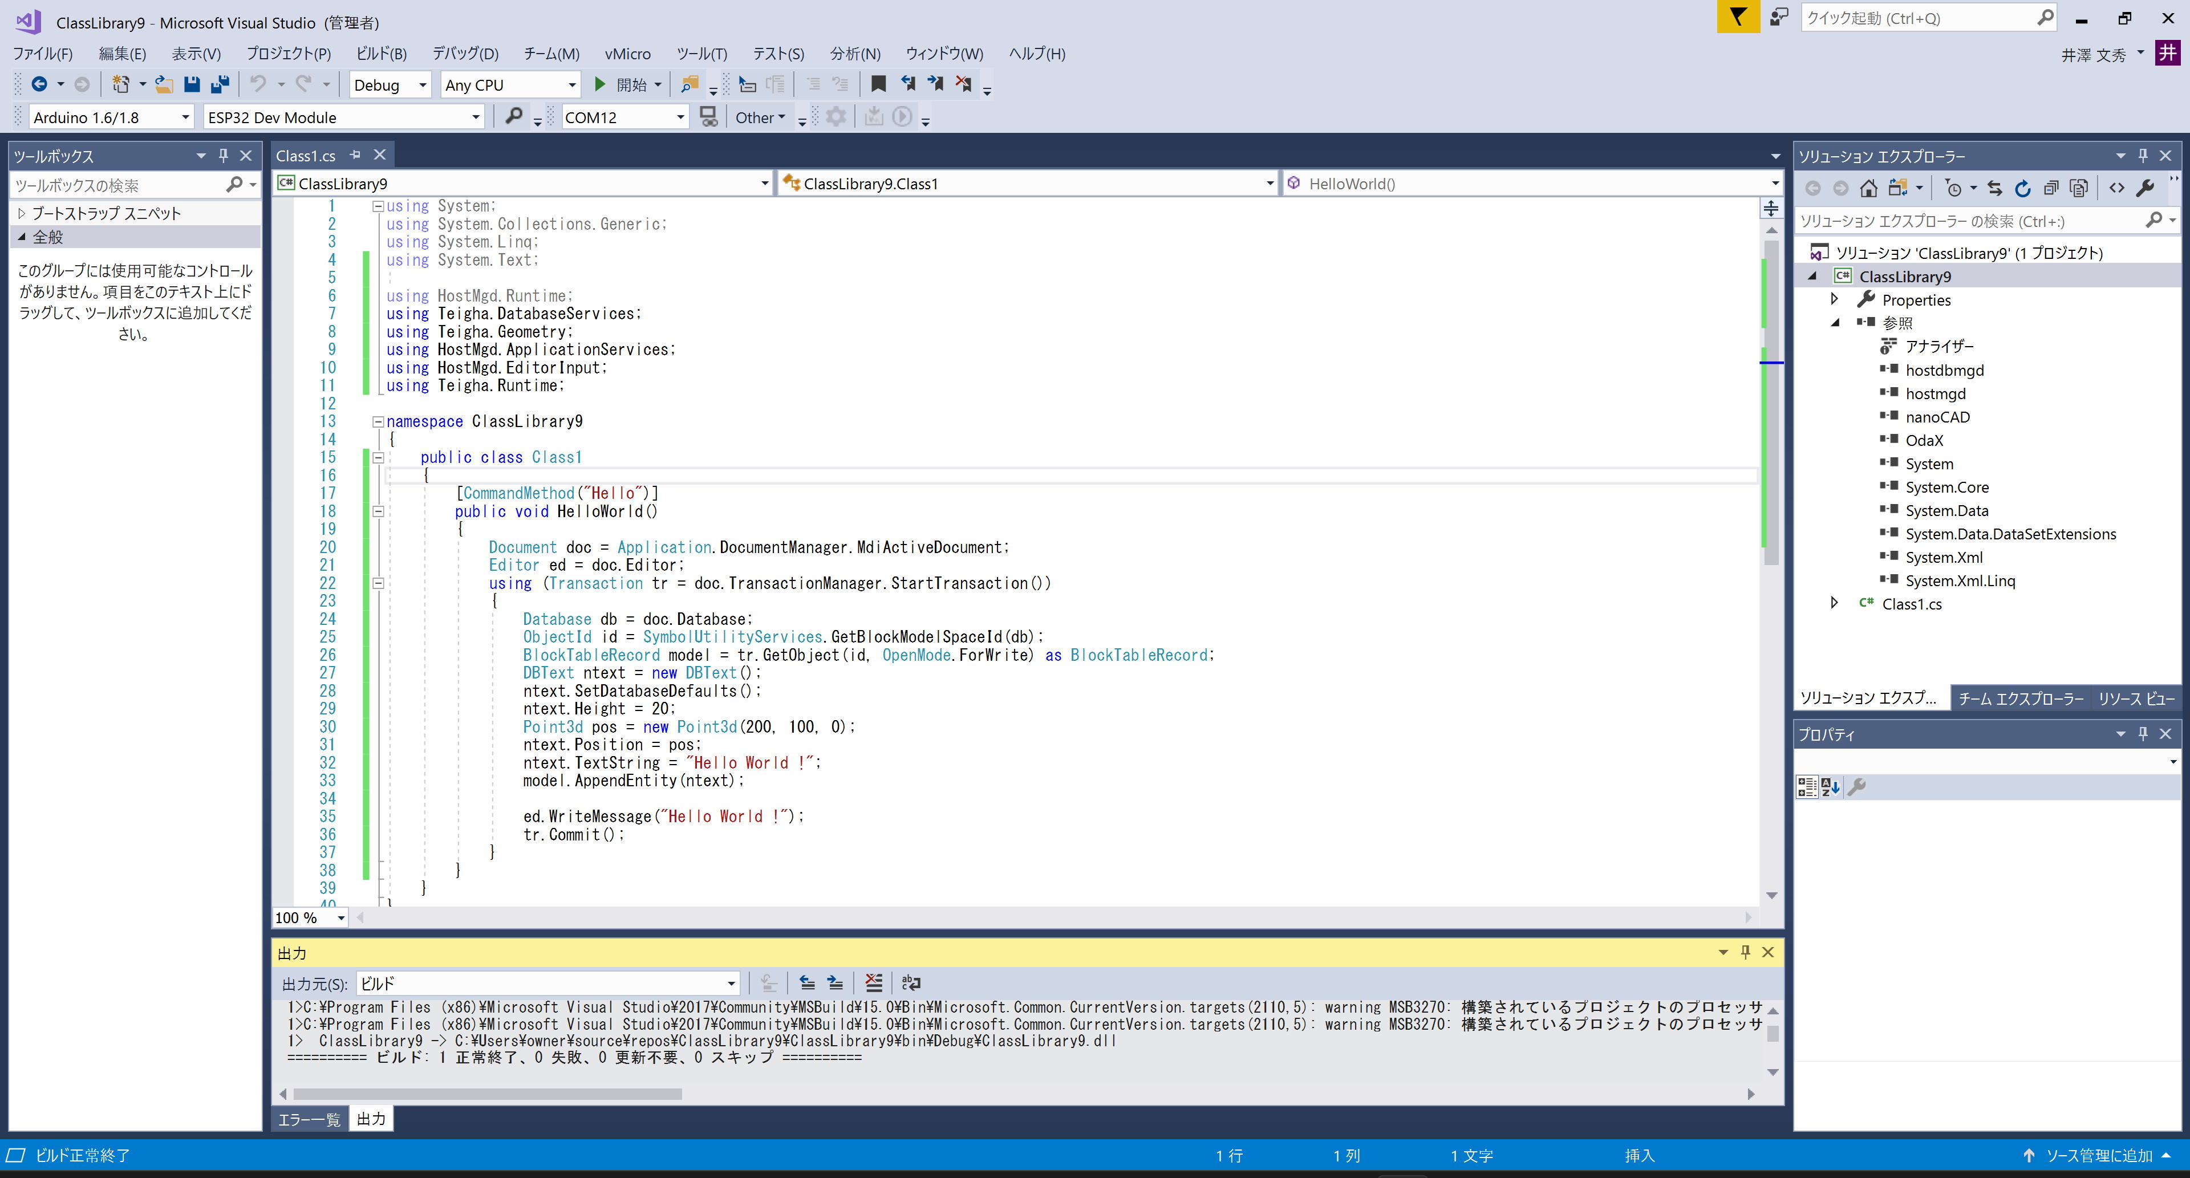Screen dimensions: 2190x1178
Task: Open the 100 % zoom level dropdown
Action: click(310, 918)
